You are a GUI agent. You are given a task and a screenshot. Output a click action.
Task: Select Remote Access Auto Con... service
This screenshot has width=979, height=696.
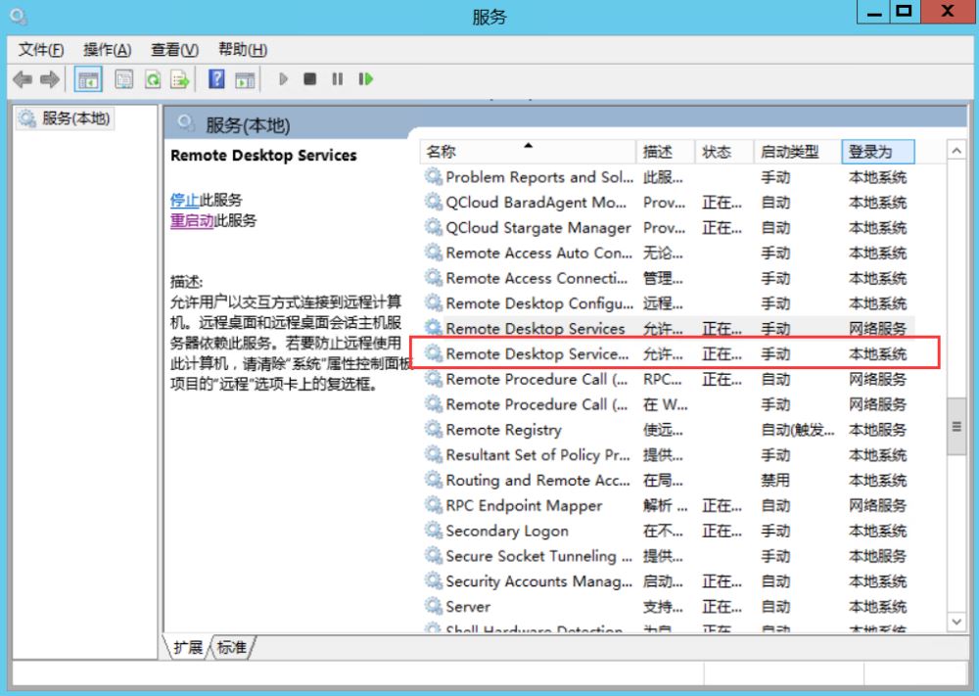[x=668, y=253]
